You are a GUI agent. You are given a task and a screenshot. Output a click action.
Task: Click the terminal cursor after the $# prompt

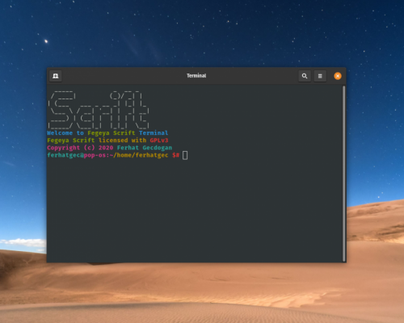tap(185, 155)
